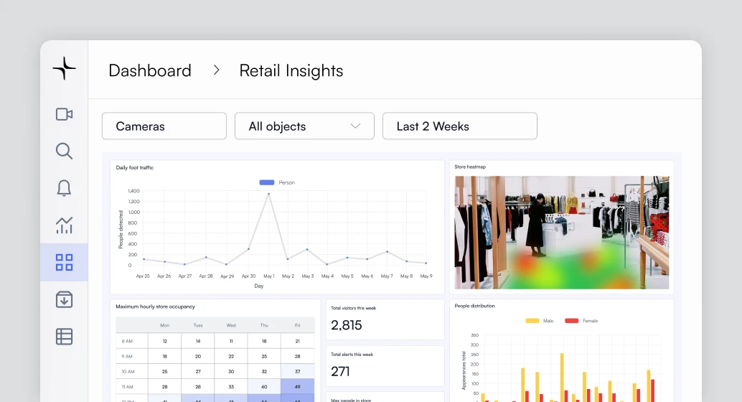Click the breadcrumb chevron separator

point(216,70)
